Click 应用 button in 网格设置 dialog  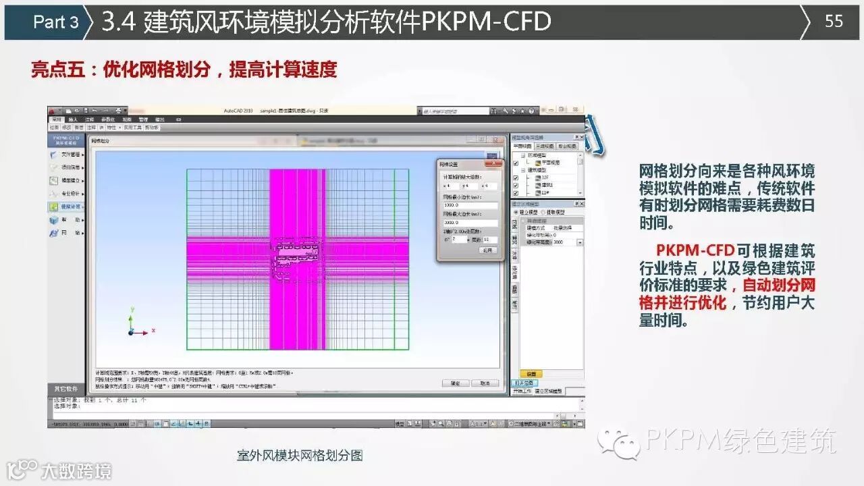(487, 250)
